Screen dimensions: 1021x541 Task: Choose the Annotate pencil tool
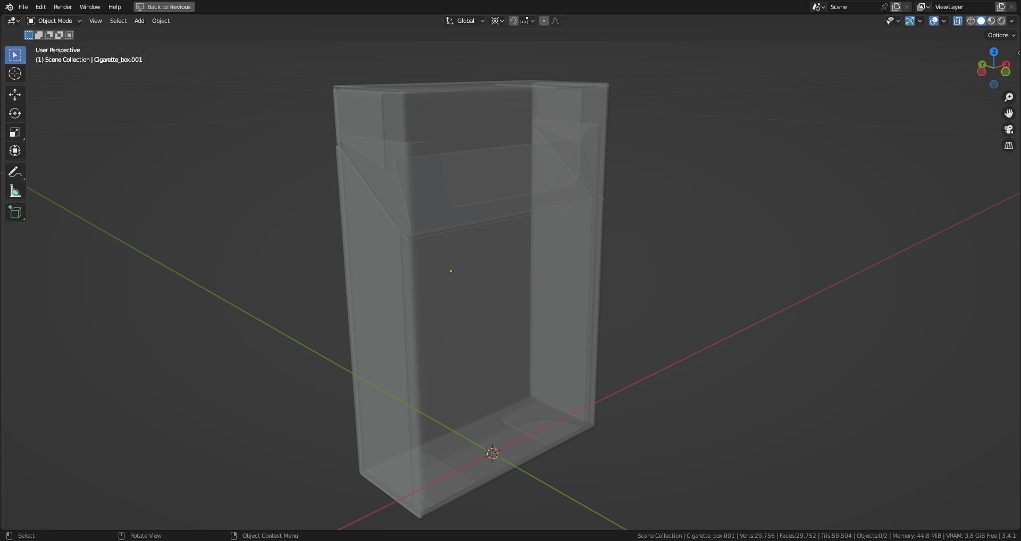coord(15,172)
